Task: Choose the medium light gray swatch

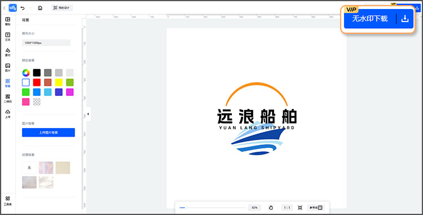Action: 59,73
